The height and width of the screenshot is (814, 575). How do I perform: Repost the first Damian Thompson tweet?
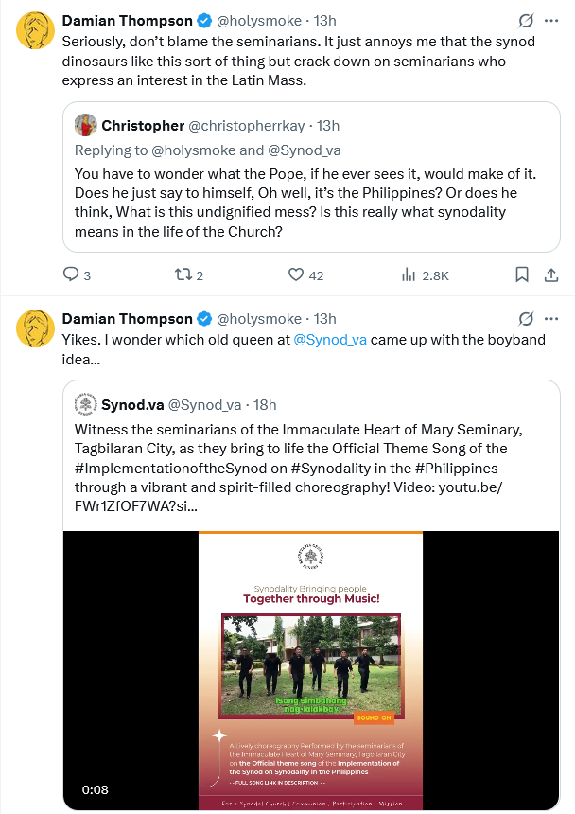[x=183, y=275]
